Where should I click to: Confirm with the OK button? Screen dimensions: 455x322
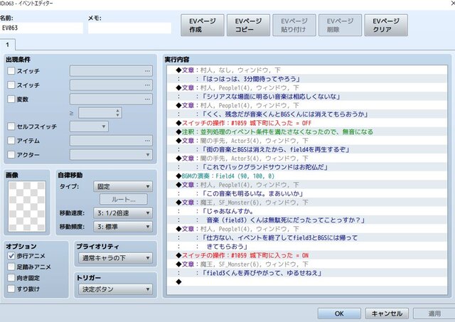(x=339, y=313)
